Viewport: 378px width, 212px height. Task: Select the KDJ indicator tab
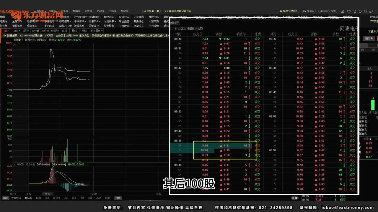click(38, 198)
